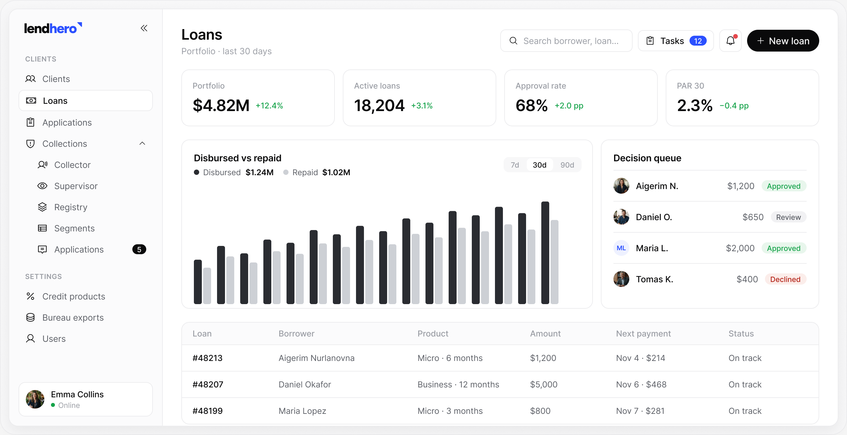Image resolution: width=847 pixels, height=435 pixels.
Task: Click the Review badge for Daniel O.
Action: coord(788,217)
